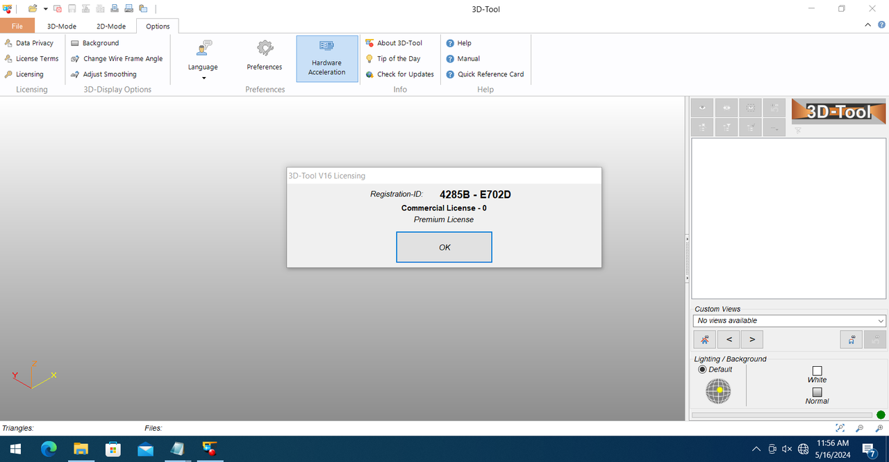Click the undo visibility icon in model panel

point(774,108)
